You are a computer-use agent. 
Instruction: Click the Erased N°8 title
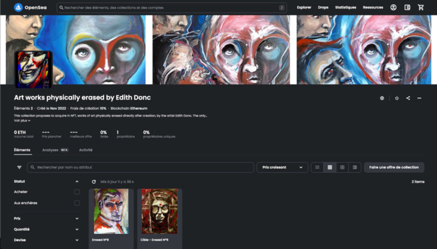point(100,240)
